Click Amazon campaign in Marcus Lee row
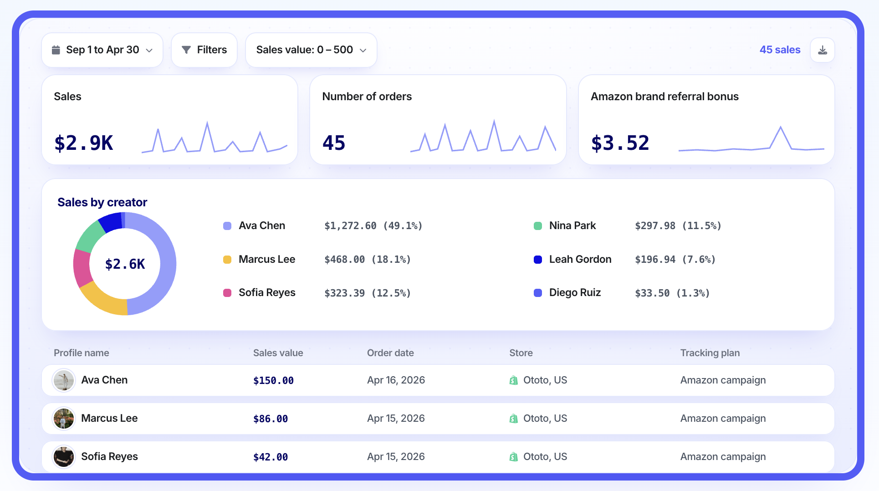 pyautogui.click(x=723, y=419)
